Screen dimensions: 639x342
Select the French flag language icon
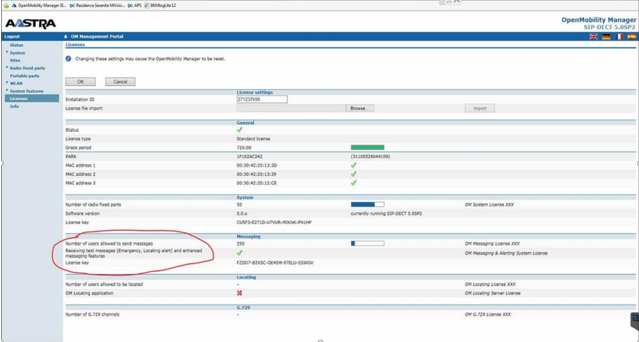click(x=619, y=36)
